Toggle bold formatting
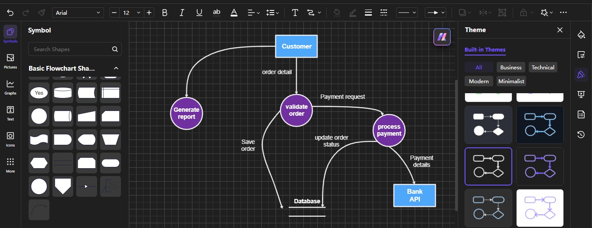The height and width of the screenshot is (228, 592). [164, 13]
